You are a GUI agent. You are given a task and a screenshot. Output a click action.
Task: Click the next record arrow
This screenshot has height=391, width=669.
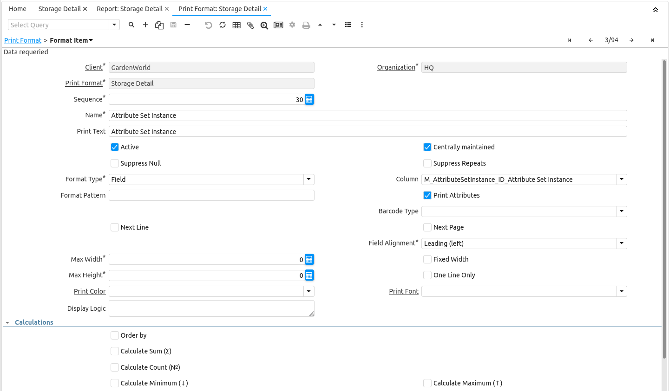(x=631, y=40)
